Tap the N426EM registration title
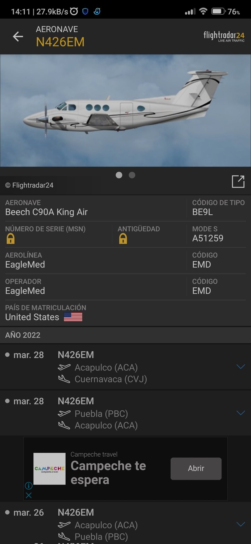Viewport: 251px width, 544px height. tap(60, 42)
